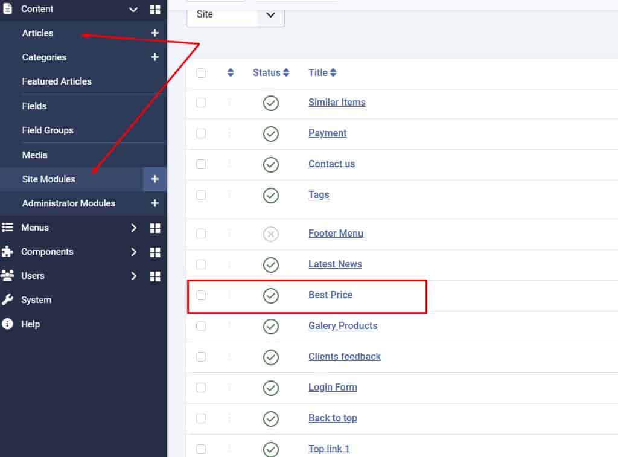The image size is (618, 457).
Task: Add new Site Module via plus icon
Action: pyautogui.click(x=154, y=179)
